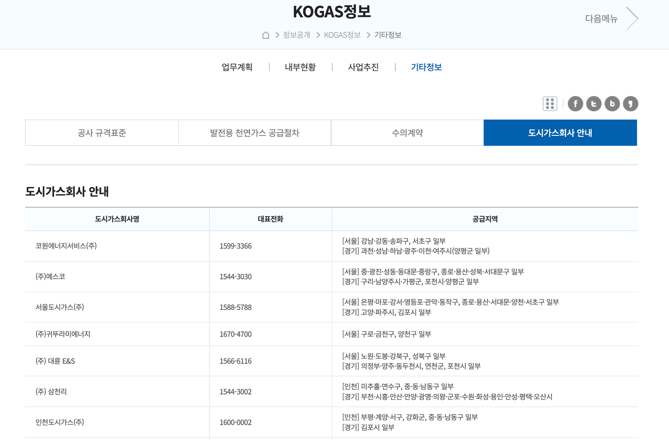Click 대륜 E&S supply area 노원·도봉·강북구 line
This screenshot has height=440, width=669.
pos(394,356)
